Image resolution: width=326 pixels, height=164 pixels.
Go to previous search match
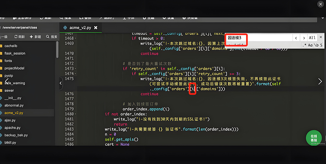pyautogui.click(x=296, y=38)
